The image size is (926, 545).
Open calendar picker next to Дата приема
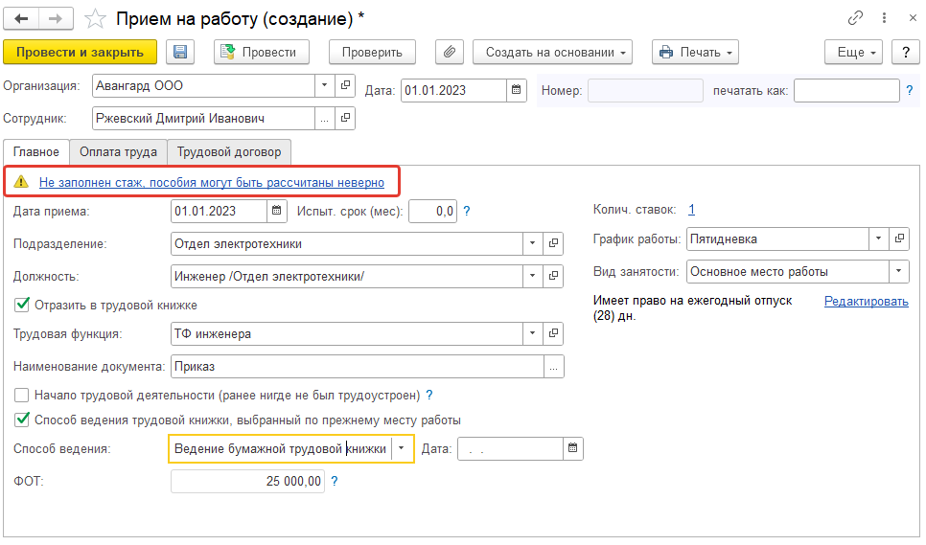[276, 211]
